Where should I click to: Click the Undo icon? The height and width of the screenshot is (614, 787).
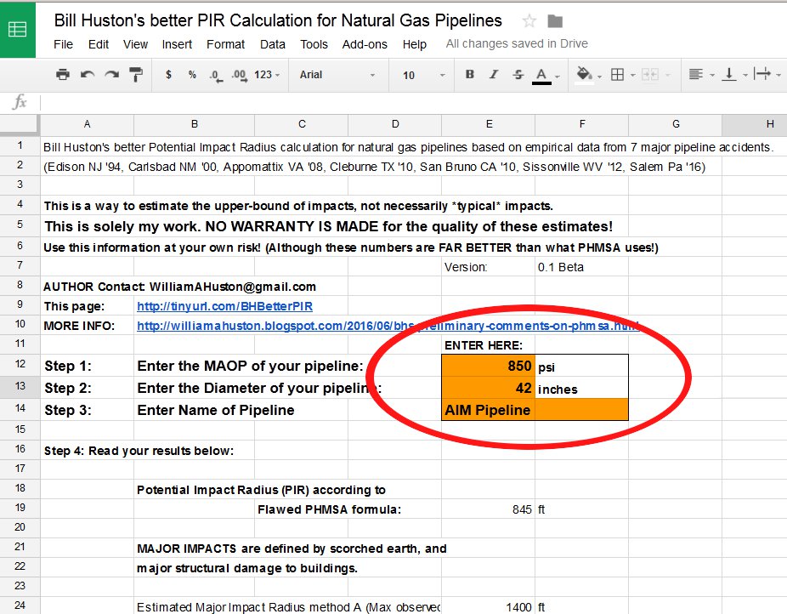click(x=86, y=75)
